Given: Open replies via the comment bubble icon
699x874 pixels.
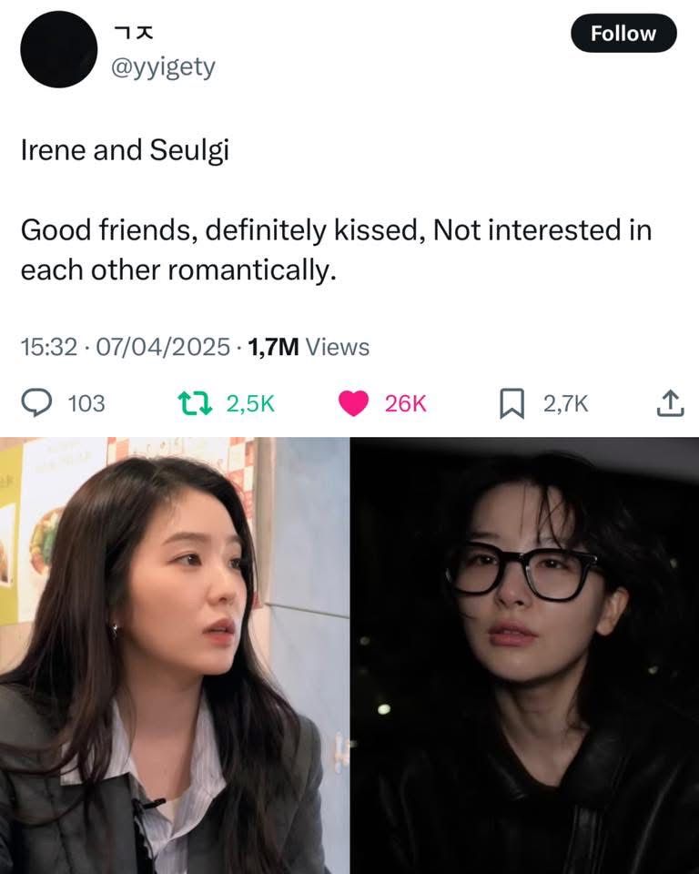Looking at the screenshot, I should [x=36, y=403].
